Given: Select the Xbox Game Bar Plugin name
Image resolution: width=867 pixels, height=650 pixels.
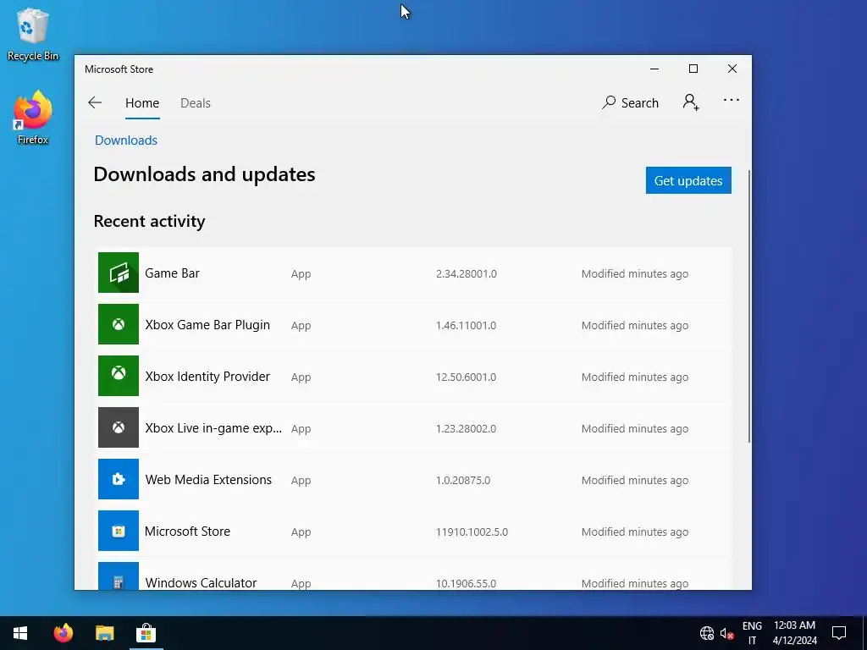Looking at the screenshot, I should point(207,325).
